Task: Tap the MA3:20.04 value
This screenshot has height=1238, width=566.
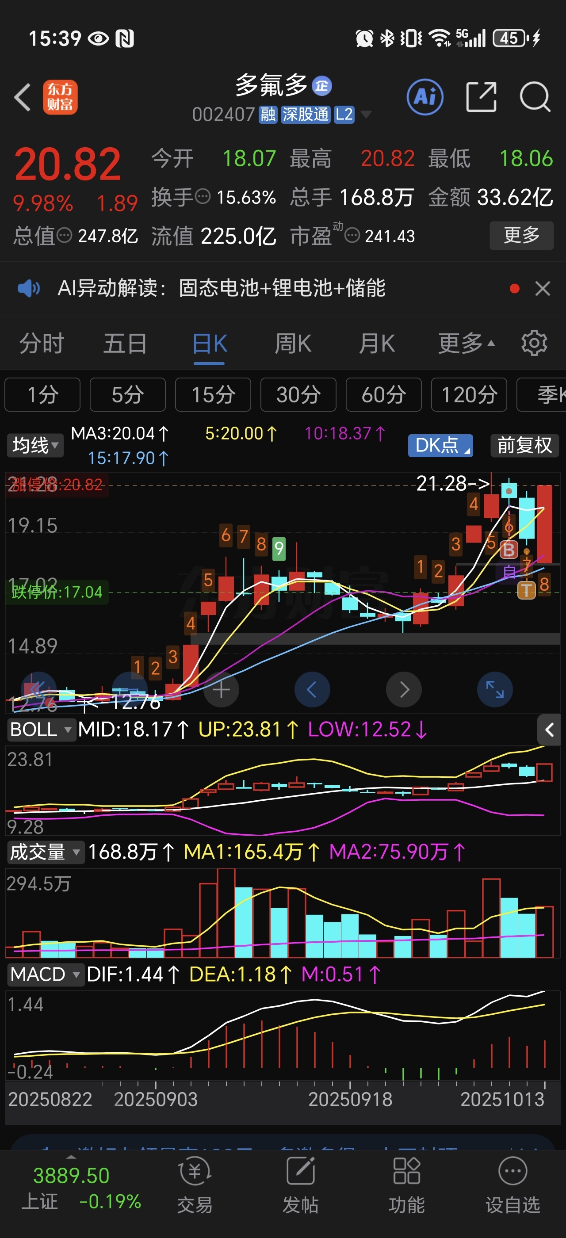Action: pyautogui.click(x=120, y=433)
